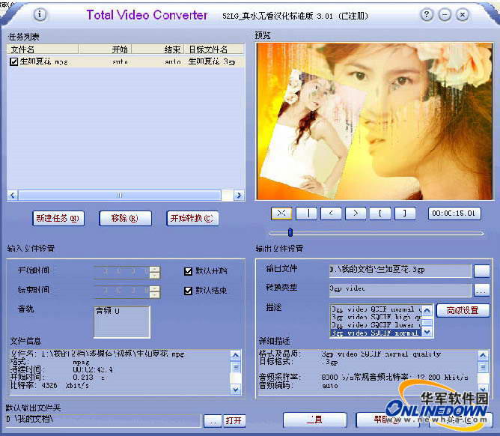Decrease 开始时间 start time with down arrow
Viewport: 500px width, 436px height.
pos(155,275)
